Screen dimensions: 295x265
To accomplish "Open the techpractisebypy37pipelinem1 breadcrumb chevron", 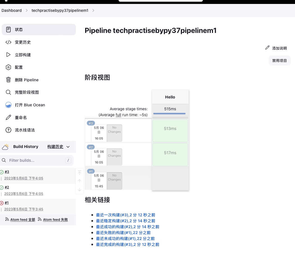I will pyautogui.click(x=93, y=10).
